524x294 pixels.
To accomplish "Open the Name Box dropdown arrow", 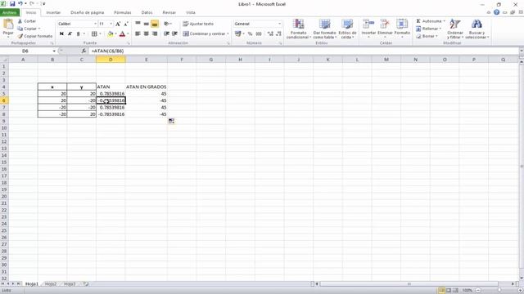I will pos(54,51).
